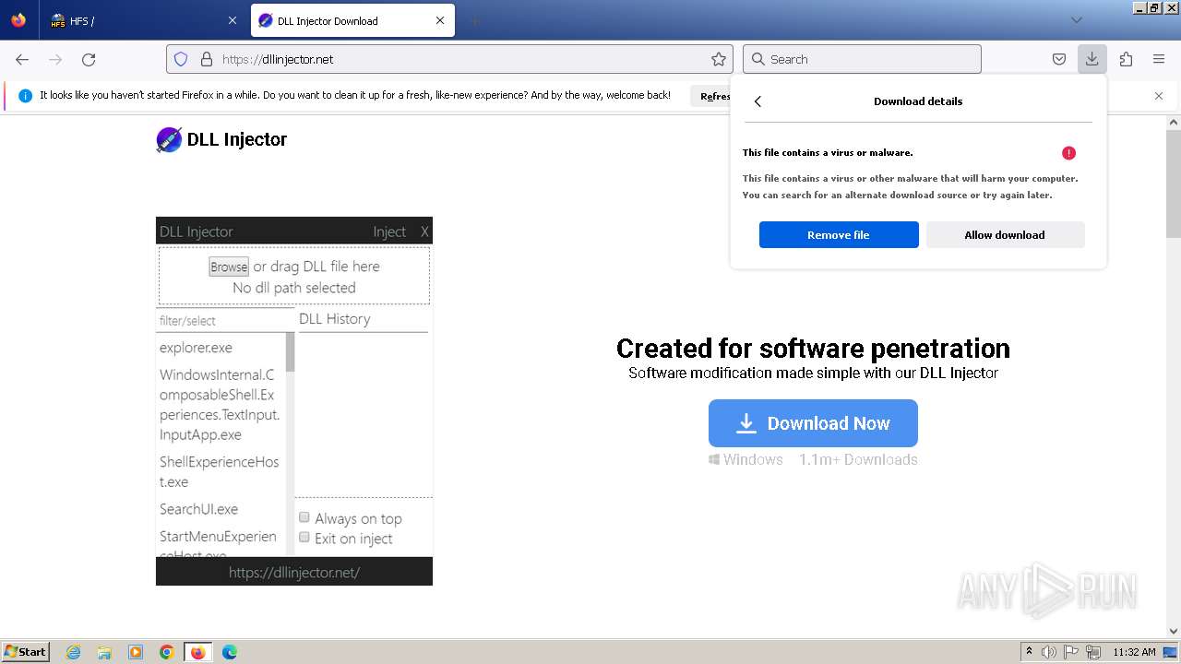Image resolution: width=1181 pixels, height=664 pixels.
Task: Click the network tray icon
Action: pyautogui.click(x=1093, y=652)
